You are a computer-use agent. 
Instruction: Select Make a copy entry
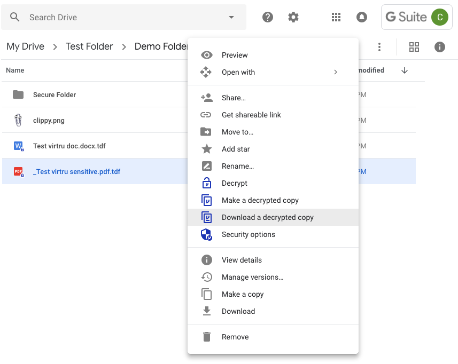[x=273, y=294]
